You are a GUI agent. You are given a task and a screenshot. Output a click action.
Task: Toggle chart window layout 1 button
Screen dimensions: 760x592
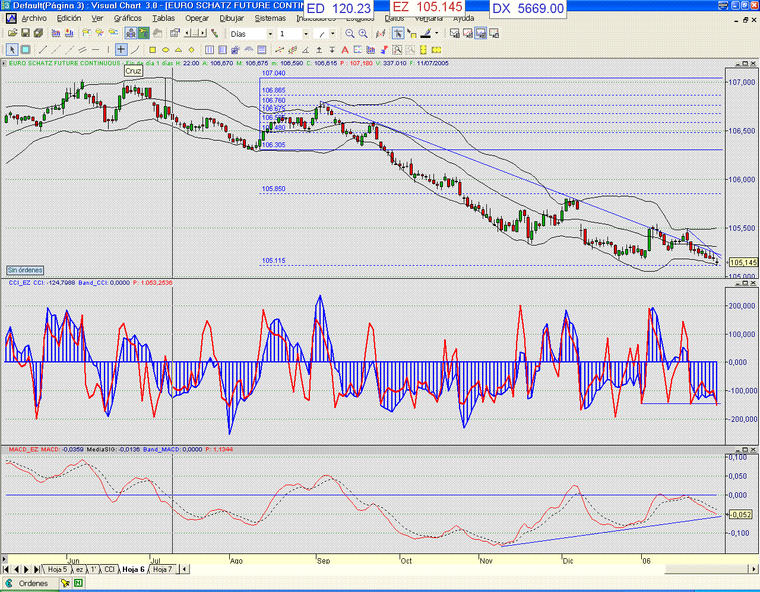coord(454,33)
